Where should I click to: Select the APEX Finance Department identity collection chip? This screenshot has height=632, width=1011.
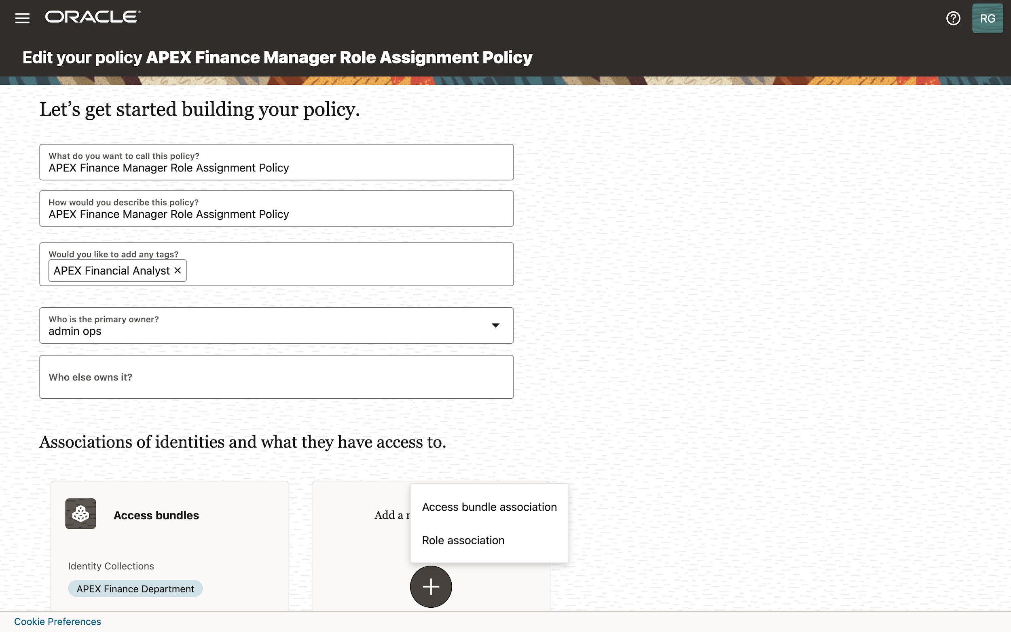(x=135, y=588)
